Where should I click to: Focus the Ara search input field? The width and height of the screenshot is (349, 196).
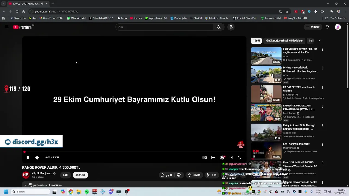pos(164,27)
